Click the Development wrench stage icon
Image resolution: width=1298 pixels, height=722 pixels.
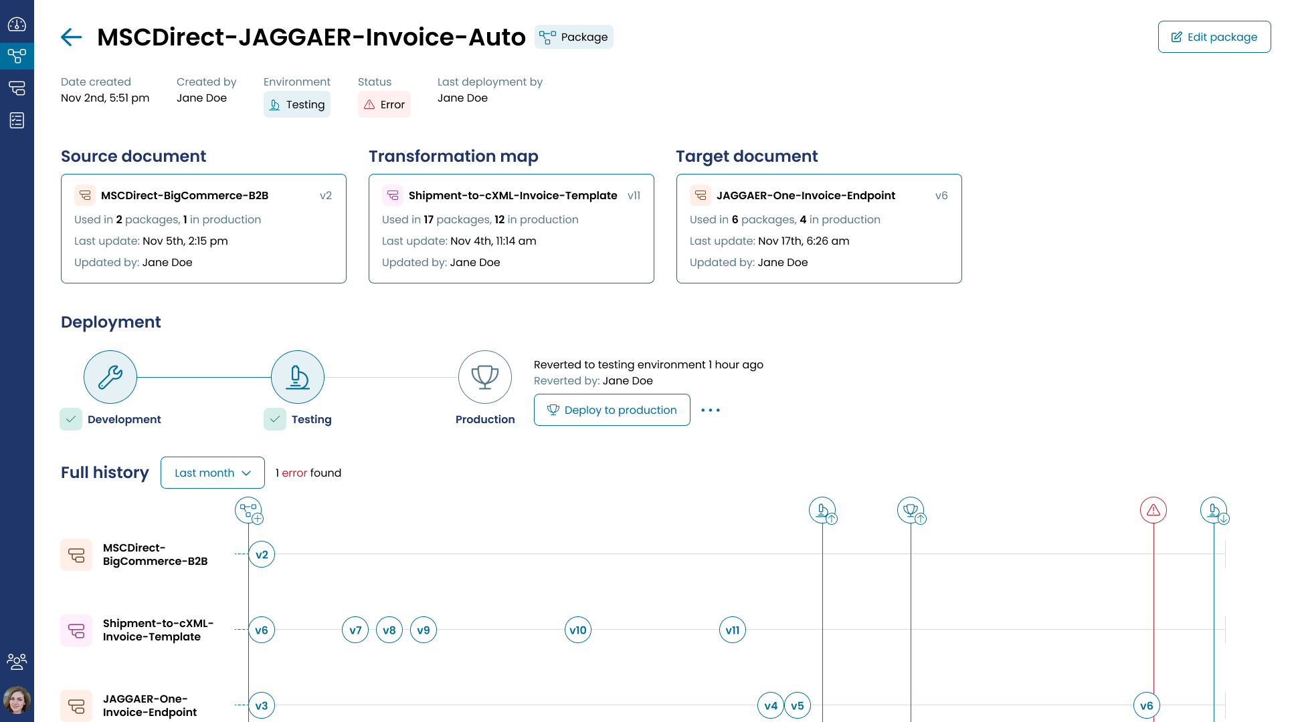pos(110,377)
